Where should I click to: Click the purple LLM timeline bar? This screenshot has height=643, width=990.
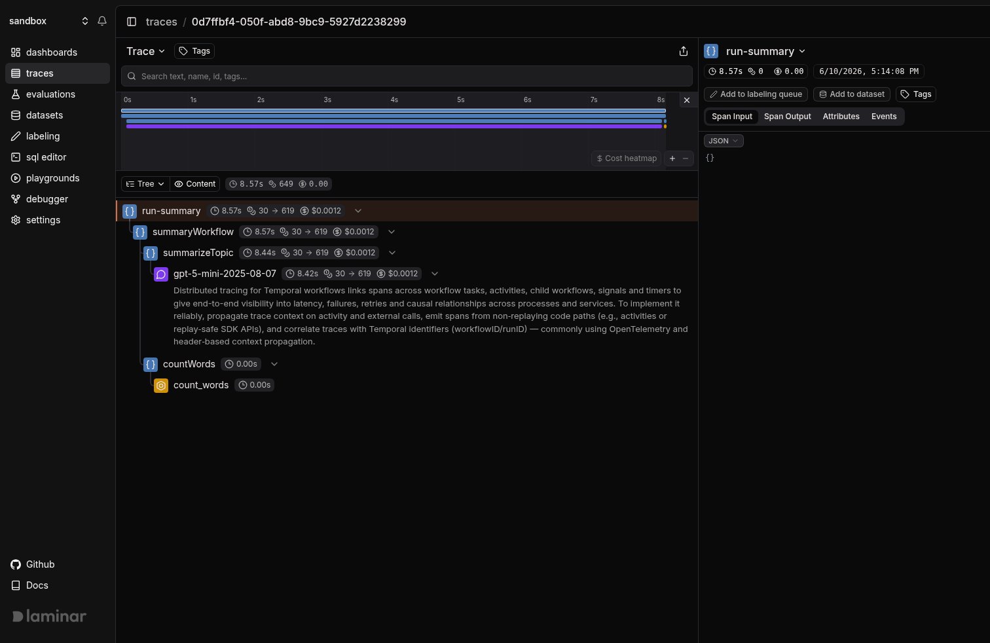[394, 126]
